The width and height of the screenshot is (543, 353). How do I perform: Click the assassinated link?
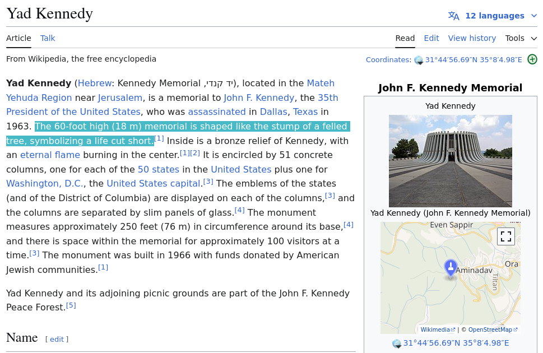[x=217, y=112]
